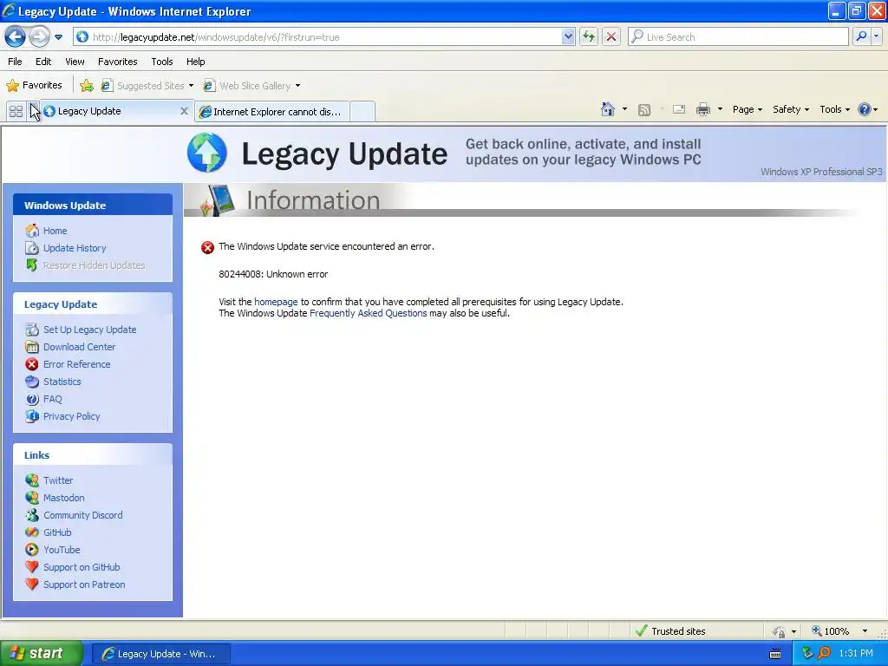Open the search provider options dropdown
The image size is (888, 666).
pos(876,36)
